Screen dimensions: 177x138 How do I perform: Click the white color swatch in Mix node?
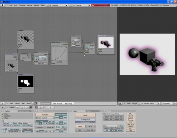[74, 46]
